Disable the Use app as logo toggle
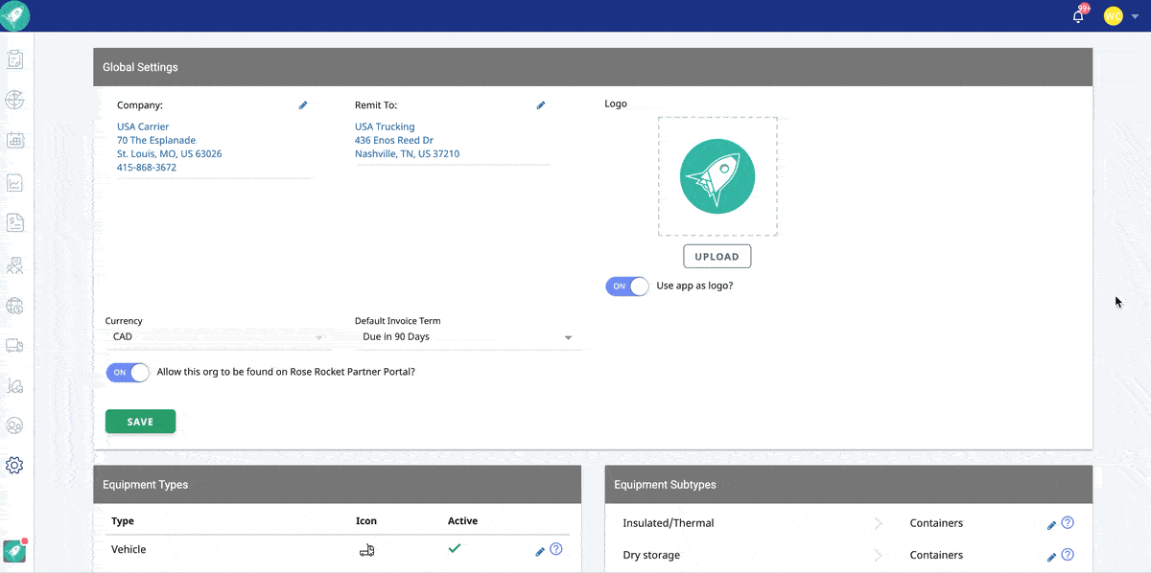Screen dimensions: 1151x573 pos(626,286)
